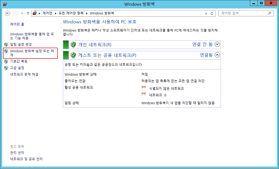Click bench icon beside 네트워크 6
The height and width of the screenshot is (169, 279).
coord(144,94)
